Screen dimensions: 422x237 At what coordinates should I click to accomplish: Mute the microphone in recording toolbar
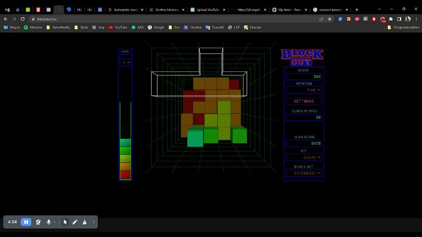pos(49,222)
